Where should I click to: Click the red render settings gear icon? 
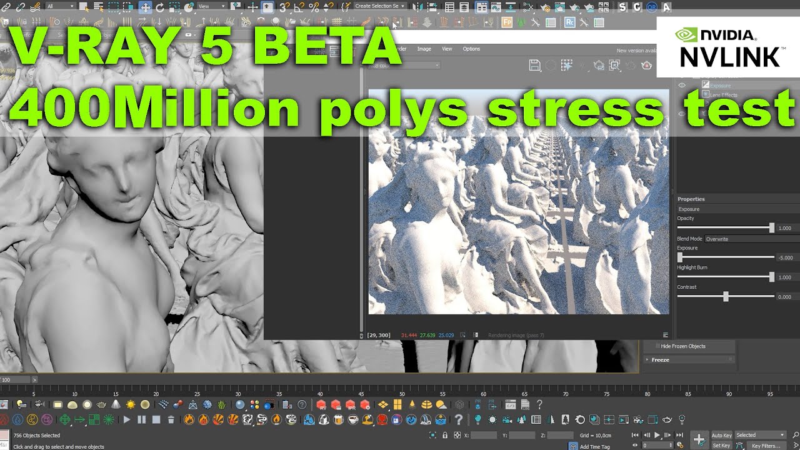tap(365, 405)
